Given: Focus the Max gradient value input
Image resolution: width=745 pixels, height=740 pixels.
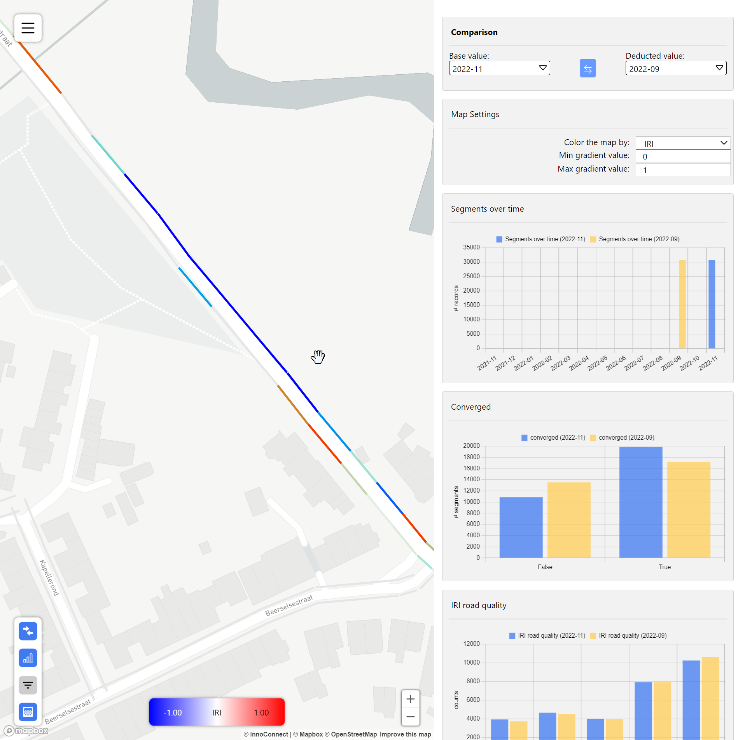Looking at the screenshot, I should point(682,170).
